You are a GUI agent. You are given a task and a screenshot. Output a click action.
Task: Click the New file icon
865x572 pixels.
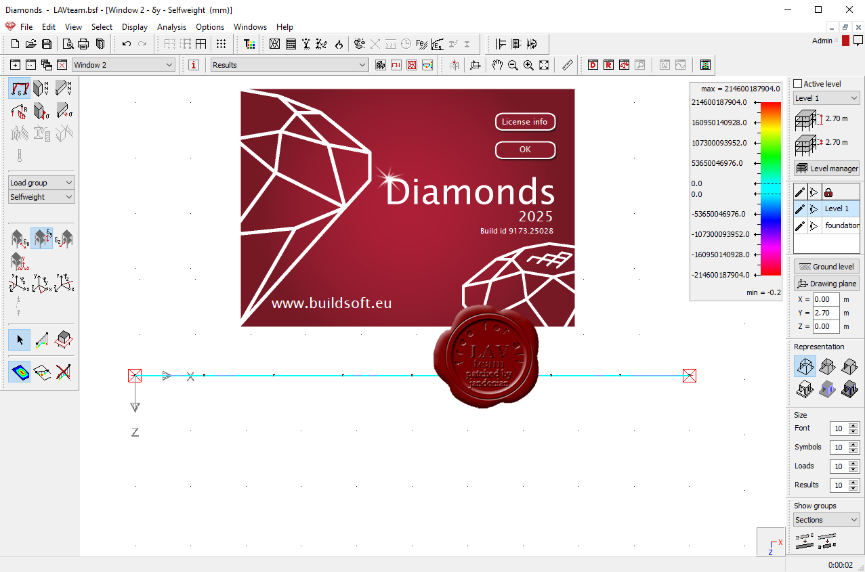tap(16, 44)
